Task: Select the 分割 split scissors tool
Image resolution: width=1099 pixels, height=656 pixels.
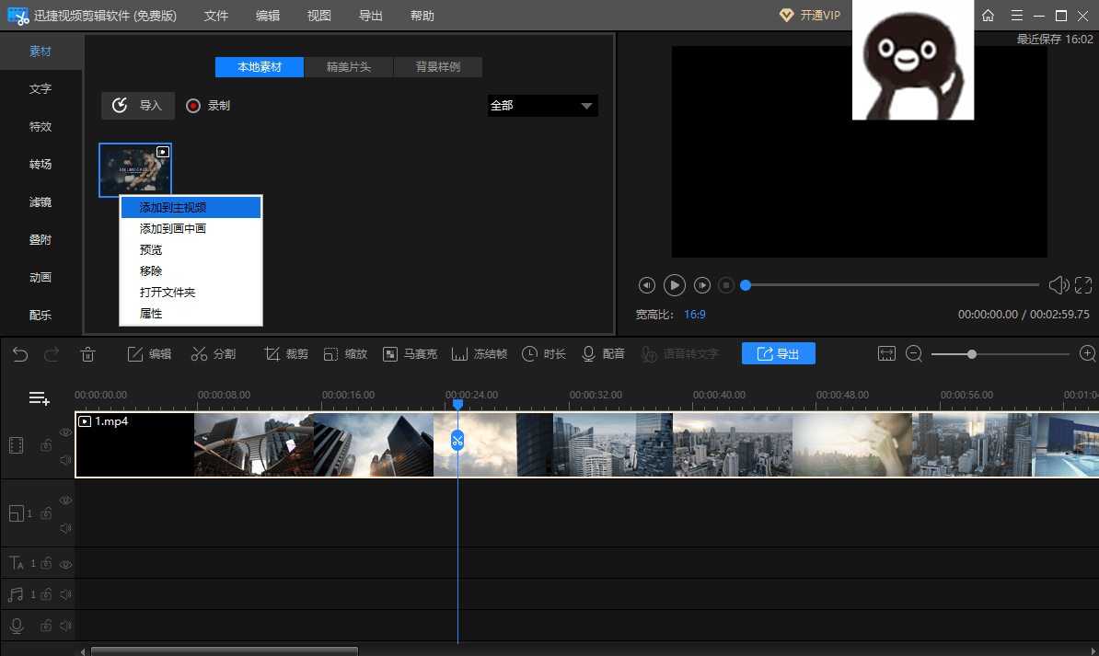Action: [x=214, y=354]
